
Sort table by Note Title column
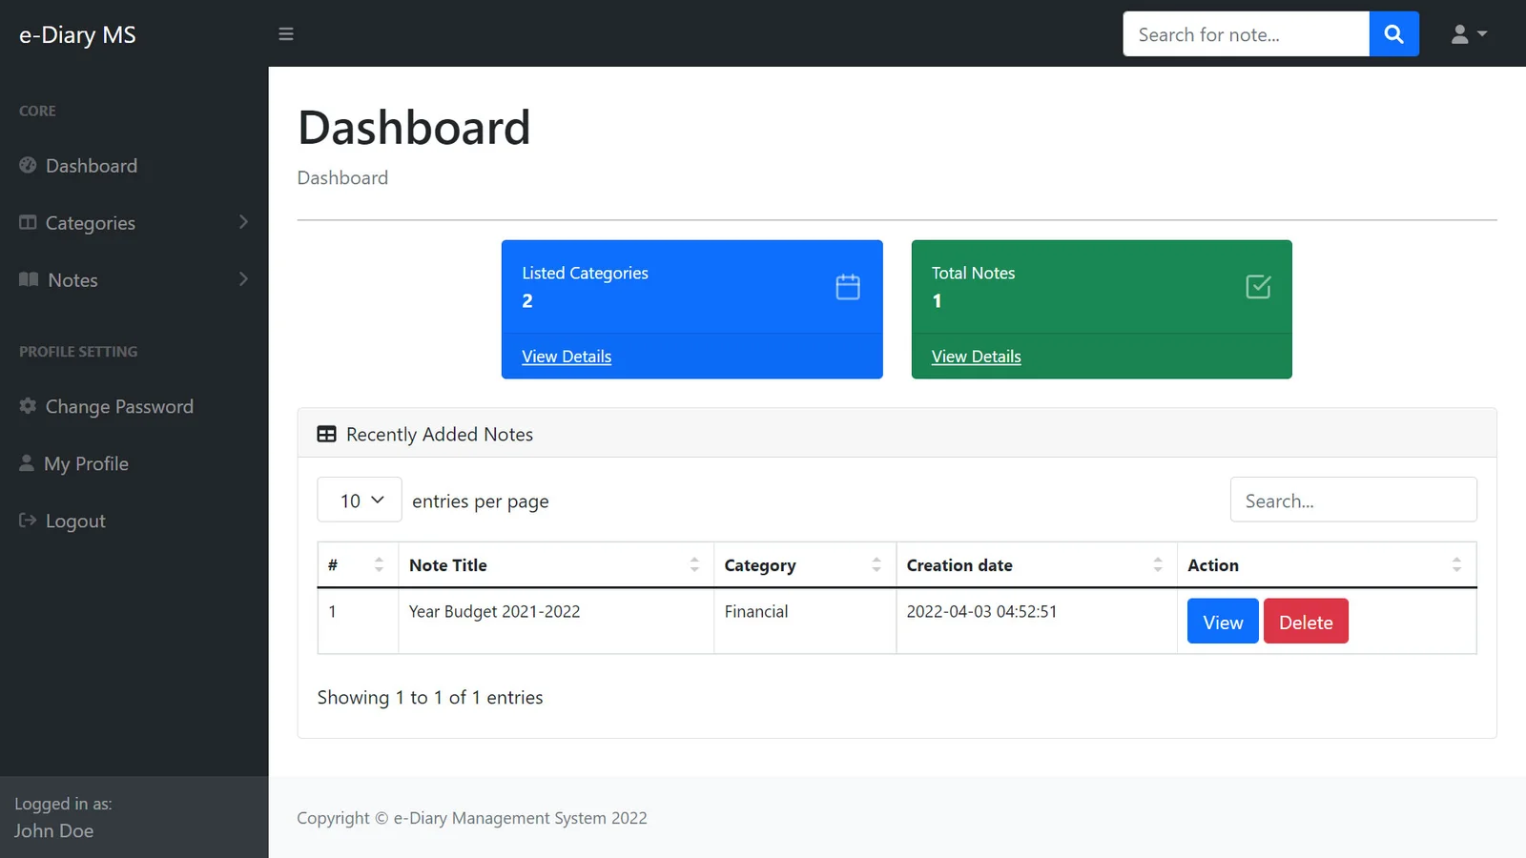click(x=556, y=565)
